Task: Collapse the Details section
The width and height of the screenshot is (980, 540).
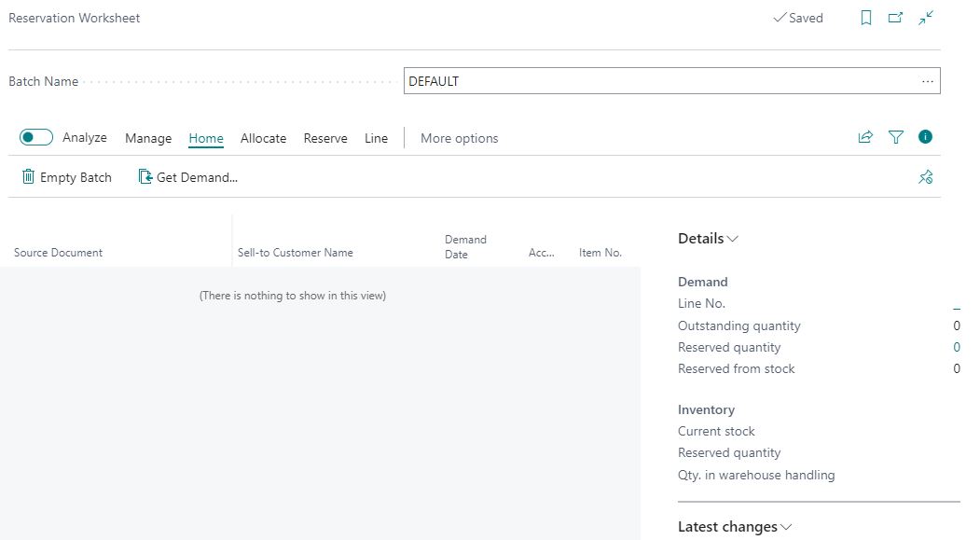Action: pyautogui.click(x=732, y=238)
